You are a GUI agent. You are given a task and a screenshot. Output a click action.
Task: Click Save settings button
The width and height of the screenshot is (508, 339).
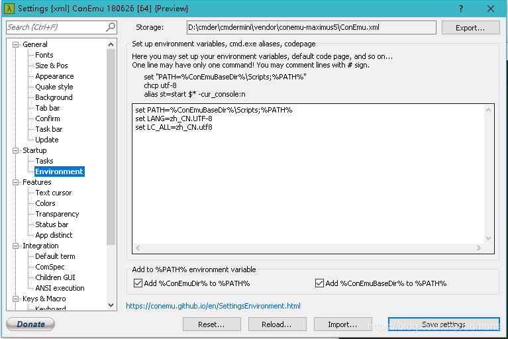pyautogui.click(x=444, y=324)
